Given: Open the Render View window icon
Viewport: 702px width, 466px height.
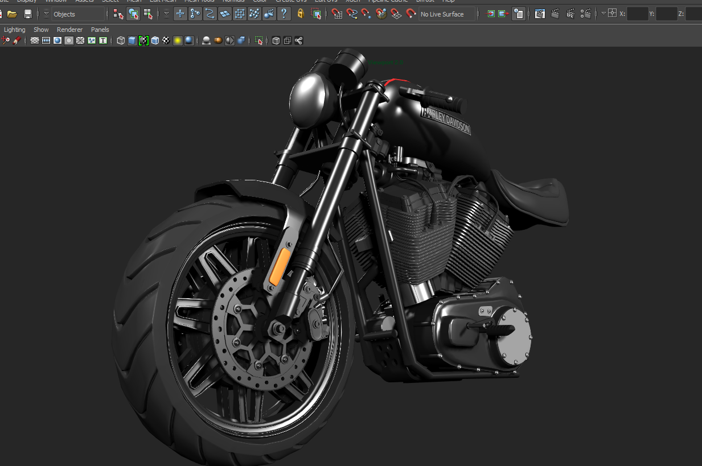Looking at the screenshot, I should (x=540, y=14).
